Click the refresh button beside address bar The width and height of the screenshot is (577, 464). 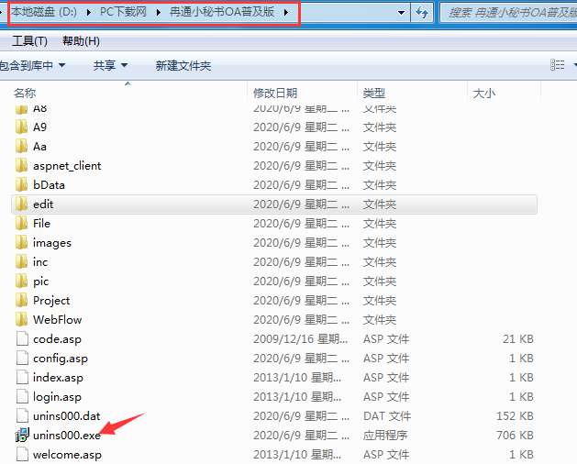(422, 13)
